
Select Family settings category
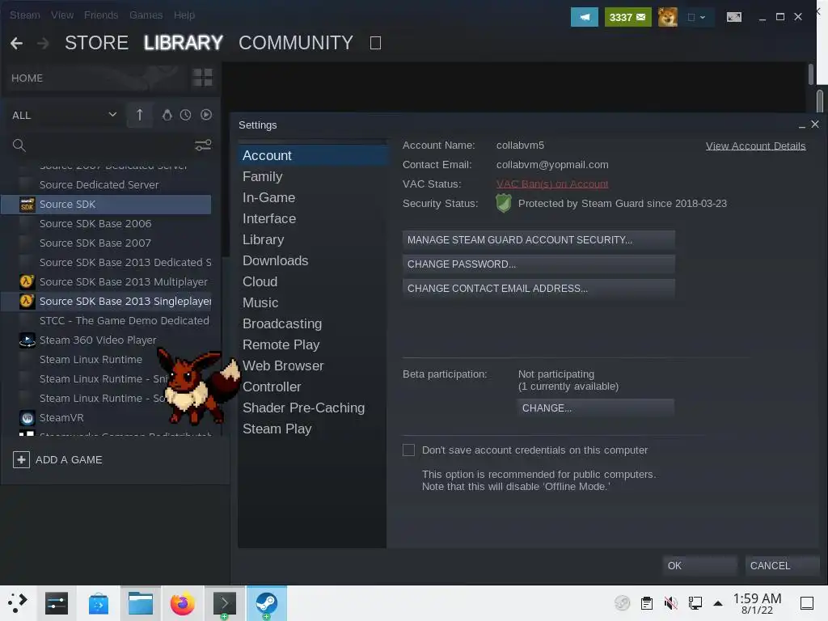point(312,176)
